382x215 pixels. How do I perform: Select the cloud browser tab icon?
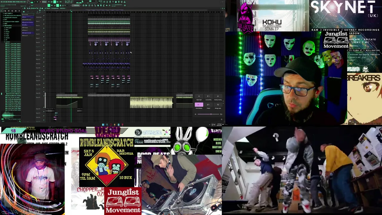pos(16,11)
